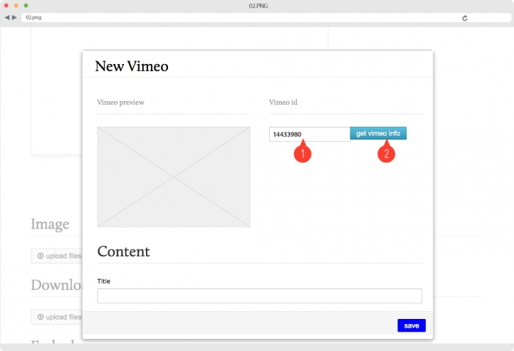Click the New Vimeo dialog heading
The width and height of the screenshot is (514, 351).
click(132, 66)
